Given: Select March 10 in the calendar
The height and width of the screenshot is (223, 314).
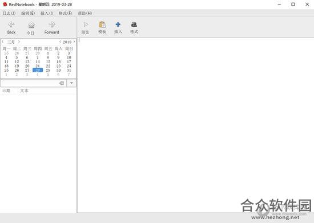Looking at the screenshot, I should click(69, 57).
